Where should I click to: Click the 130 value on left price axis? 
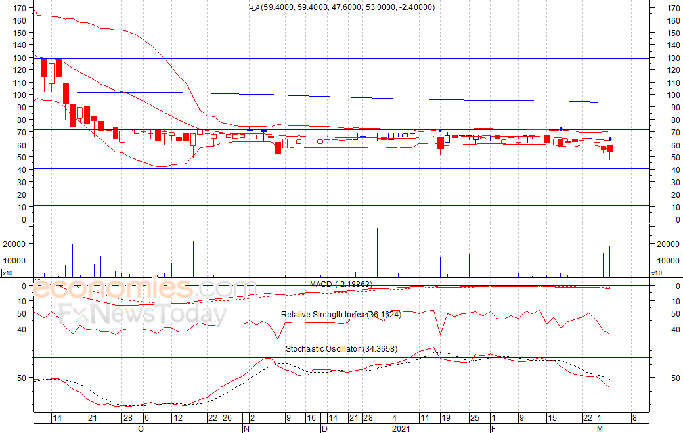(x=20, y=58)
